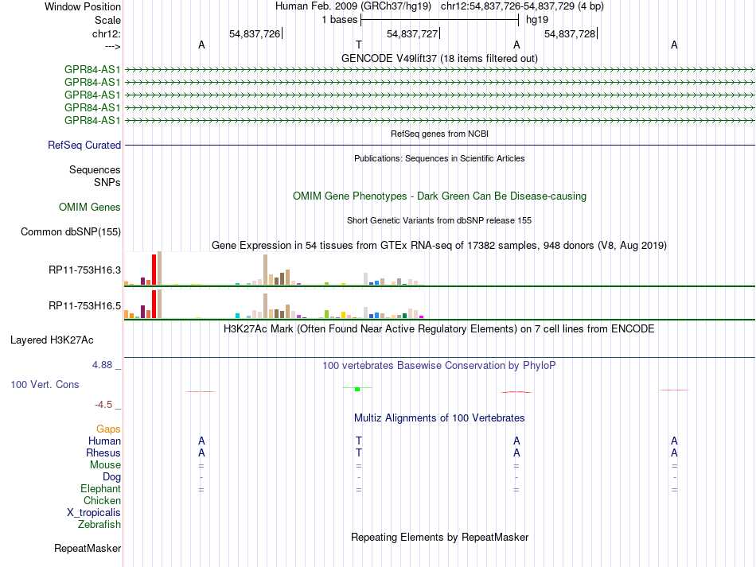Click the RP11-753H16.3 GTEx bar chart
Viewport: 756px width, 567px height.
275,268
